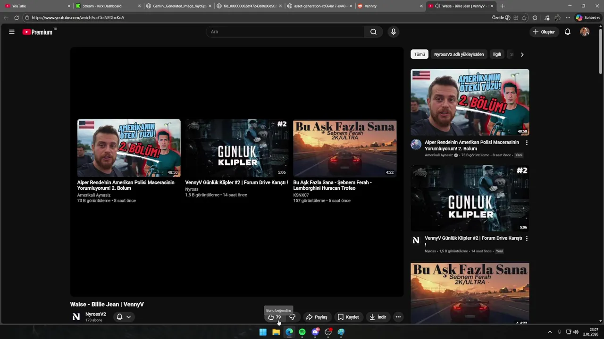
Task: Open options for the VennyV Günlük Klipler sidebar video
Action: click(527, 239)
